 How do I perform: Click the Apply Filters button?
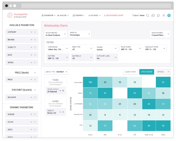coord(147,72)
